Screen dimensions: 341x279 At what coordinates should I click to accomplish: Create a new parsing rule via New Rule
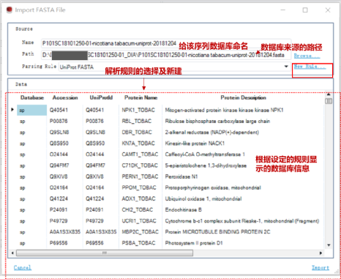pyautogui.click(x=310, y=67)
